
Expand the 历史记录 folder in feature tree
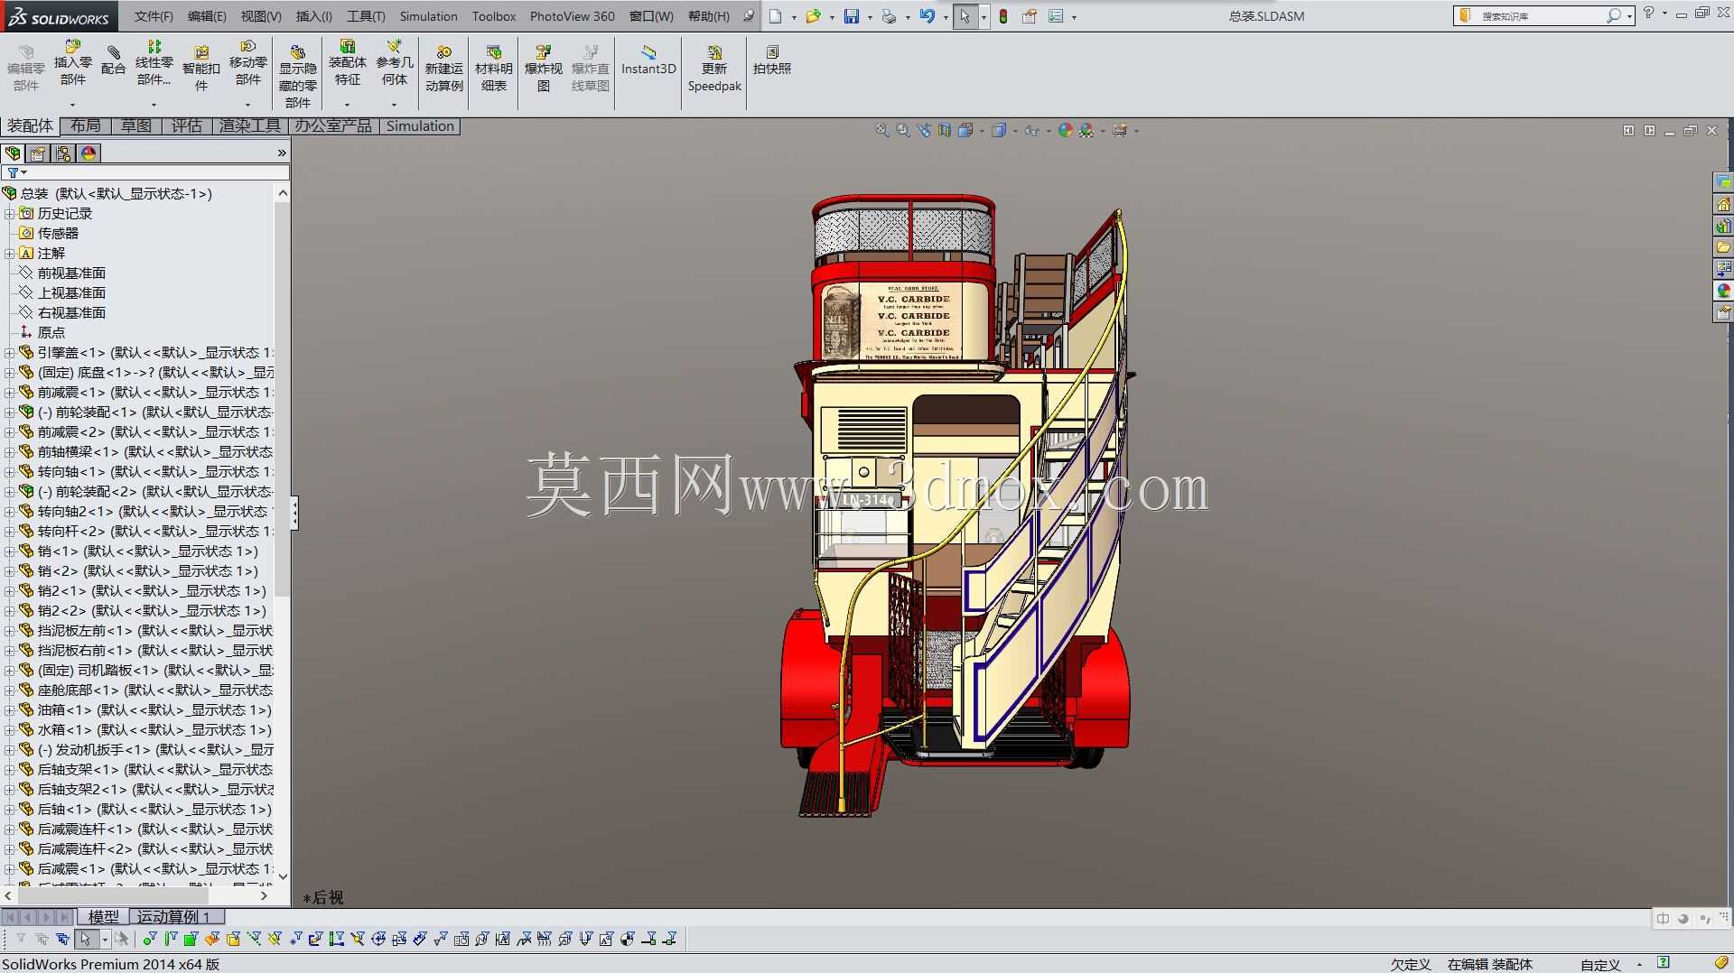coord(9,214)
